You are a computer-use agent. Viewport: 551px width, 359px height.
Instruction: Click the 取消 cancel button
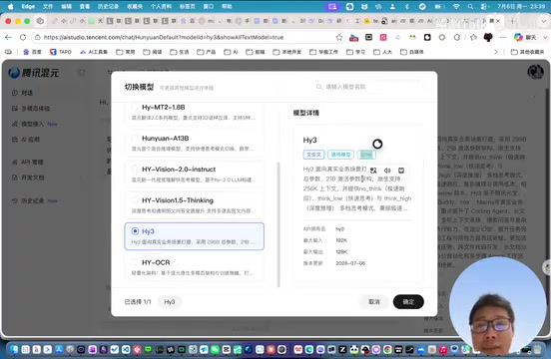coord(374,302)
